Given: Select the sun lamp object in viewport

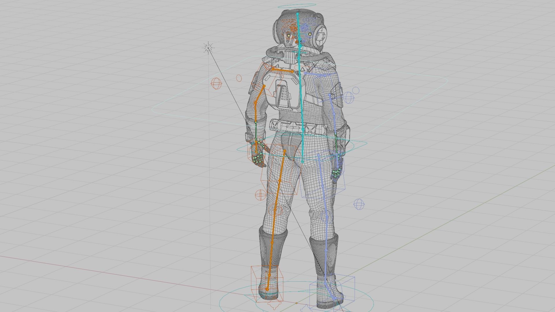Looking at the screenshot, I should pos(208,48).
